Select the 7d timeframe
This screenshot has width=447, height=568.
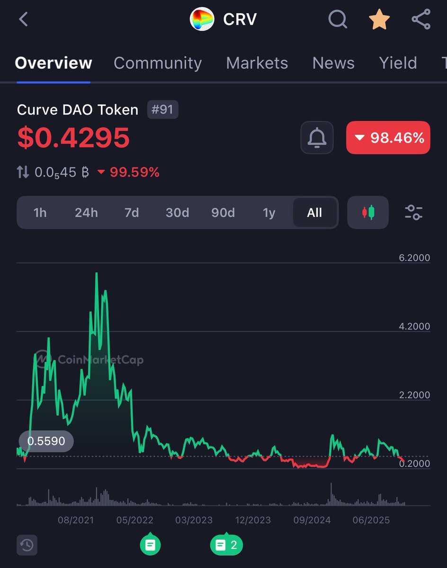(x=132, y=213)
